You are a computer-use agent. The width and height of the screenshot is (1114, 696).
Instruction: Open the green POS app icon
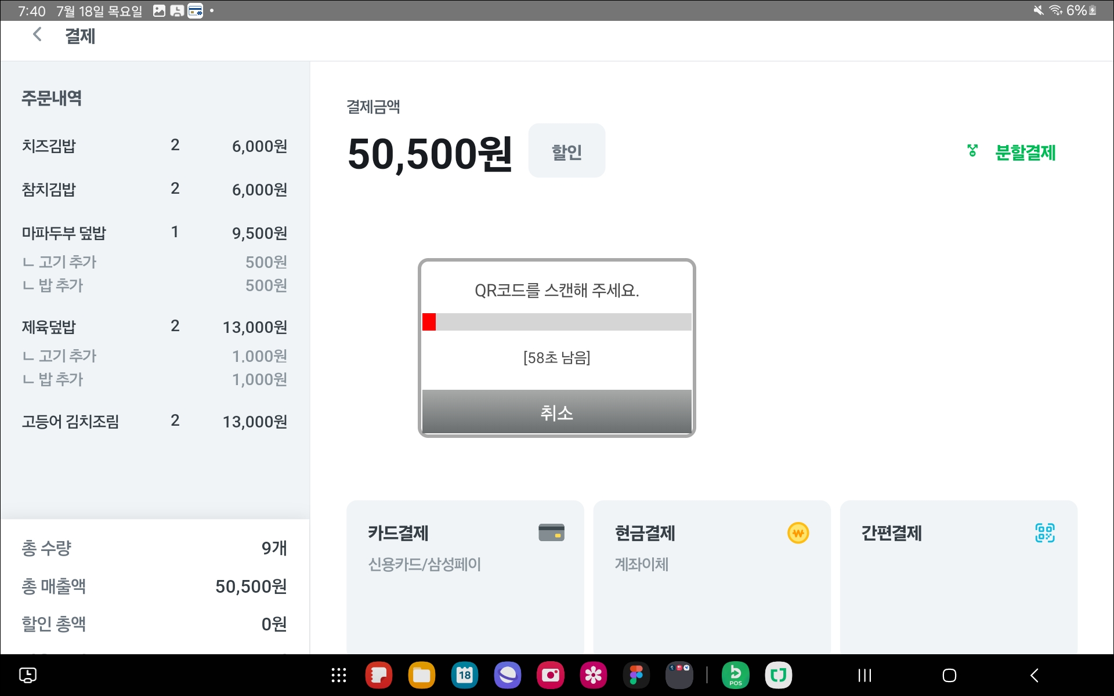pyautogui.click(x=736, y=675)
